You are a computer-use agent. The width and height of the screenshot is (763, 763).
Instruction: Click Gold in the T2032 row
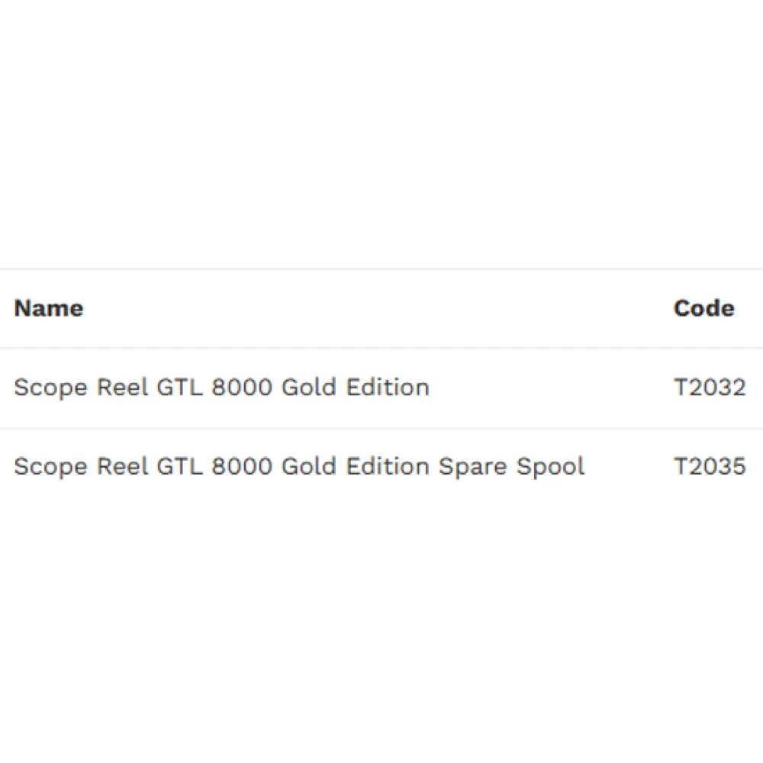pos(310,388)
